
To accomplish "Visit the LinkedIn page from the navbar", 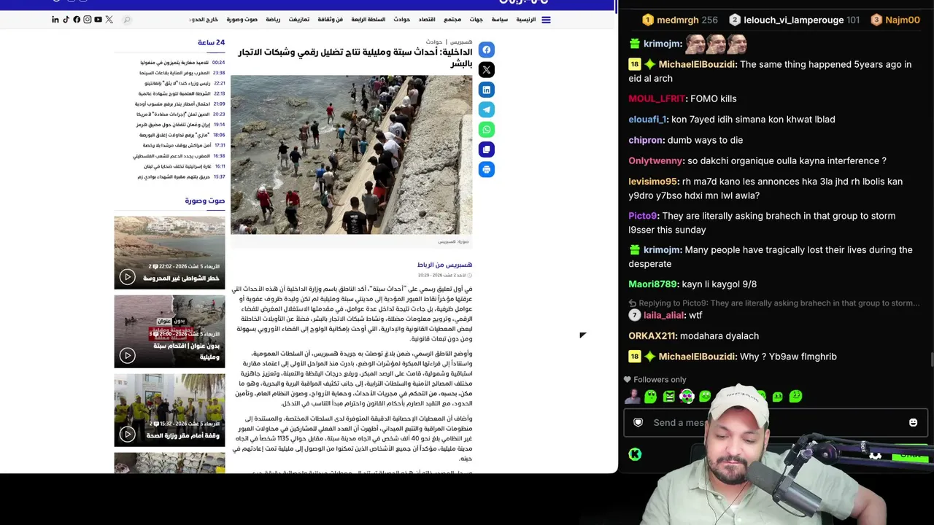I will 55,20.
